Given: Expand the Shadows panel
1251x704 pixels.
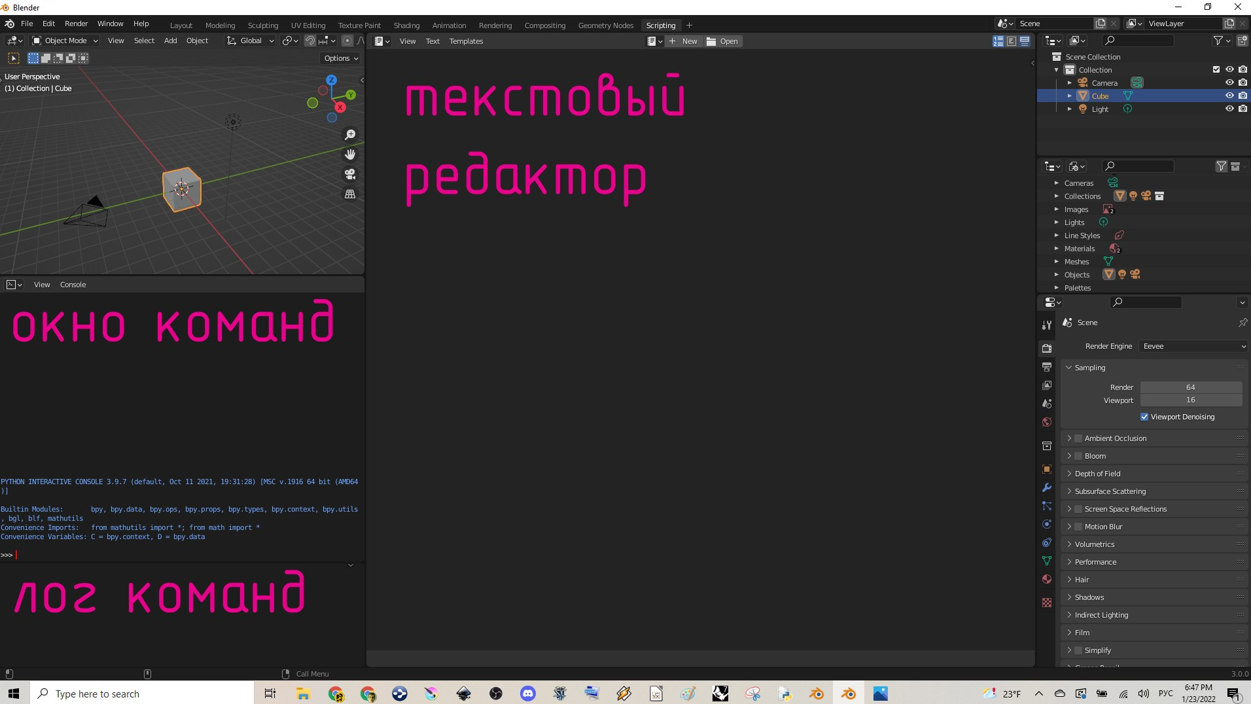Looking at the screenshot, I should (x=1089, y=597).
